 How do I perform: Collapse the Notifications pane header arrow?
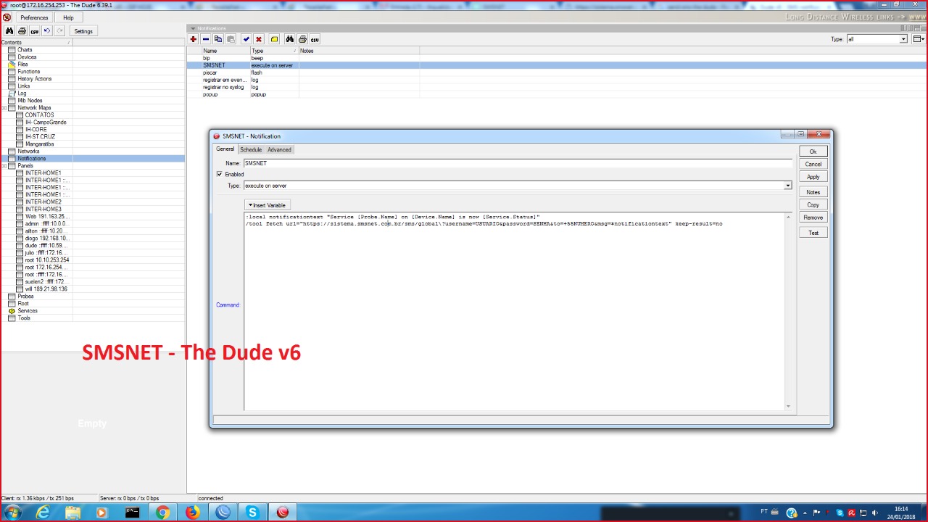tap(192, 28)
